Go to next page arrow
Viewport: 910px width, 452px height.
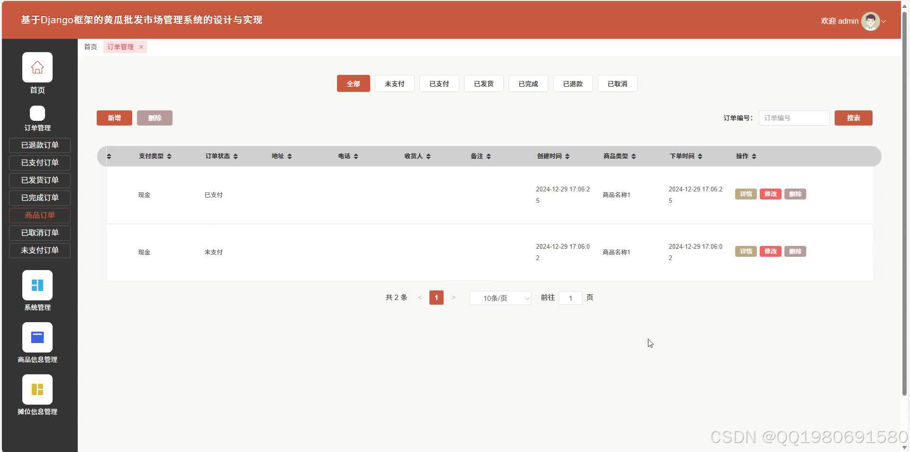454,298
